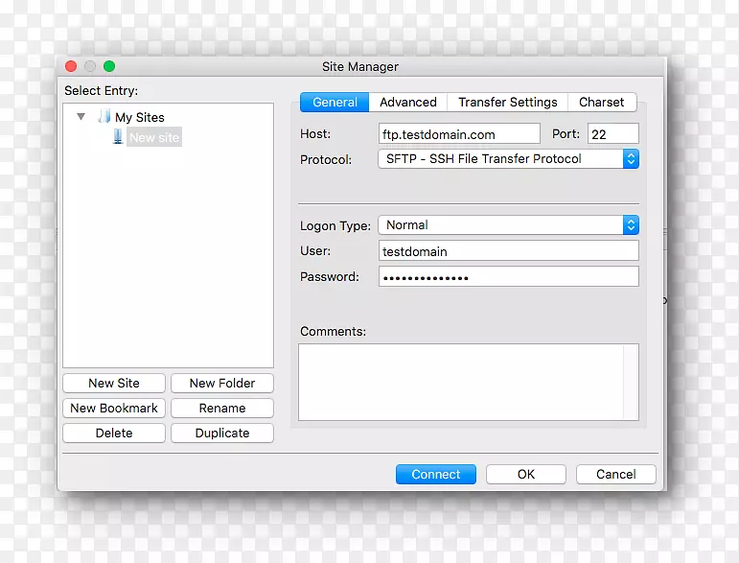Focus the Port number field
Screen dimensions: 739x563
click(x=612, y=134)
